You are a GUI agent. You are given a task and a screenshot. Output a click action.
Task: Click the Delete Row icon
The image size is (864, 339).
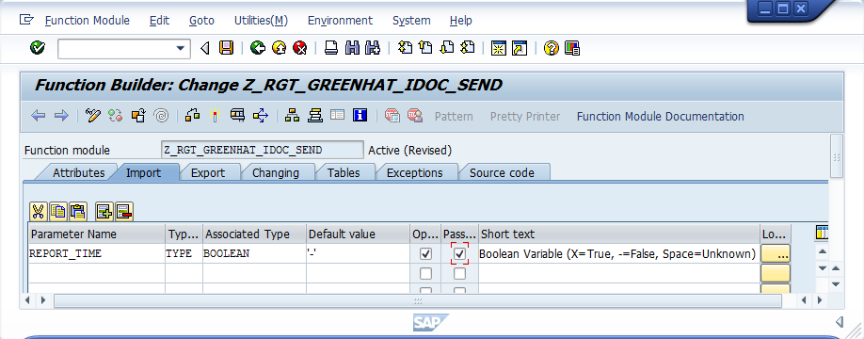124,211
